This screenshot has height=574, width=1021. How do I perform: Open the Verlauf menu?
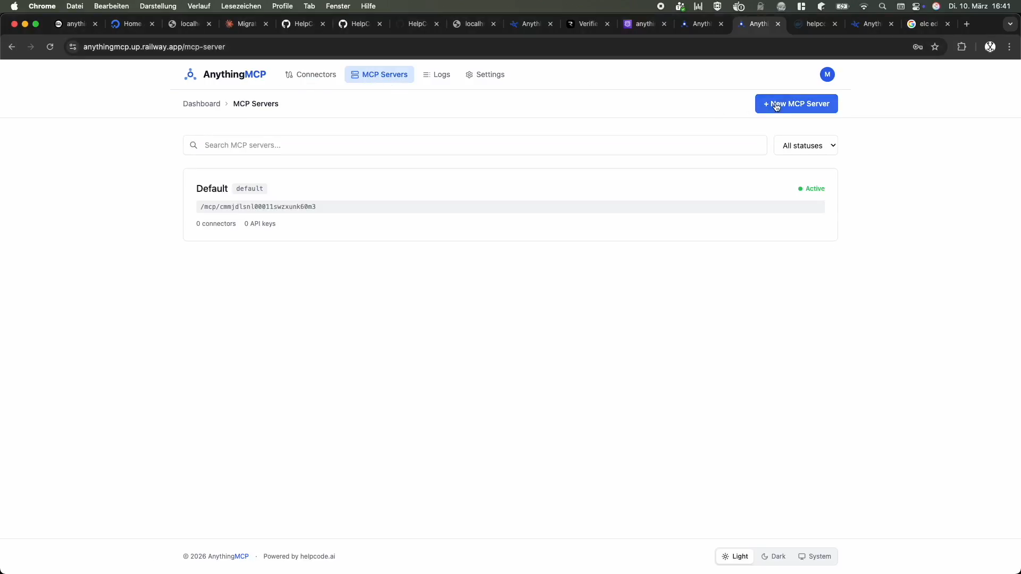coord(199,6)
